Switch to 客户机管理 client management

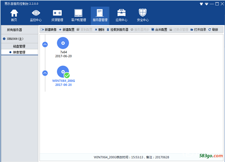pos(78,16)
